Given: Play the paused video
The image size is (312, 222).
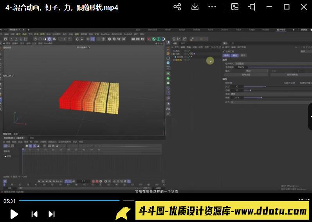Looking at the screenshot, I should (x=14, y=214).
